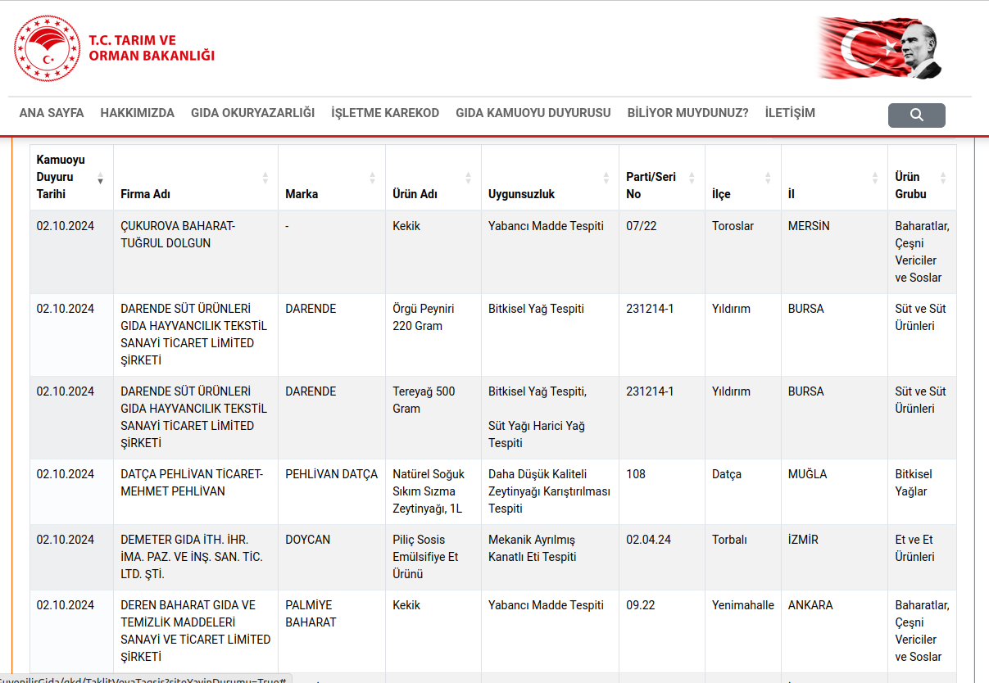Click sort arrows in Ürün Adı header
989x683 pixels.
[469, 178]
